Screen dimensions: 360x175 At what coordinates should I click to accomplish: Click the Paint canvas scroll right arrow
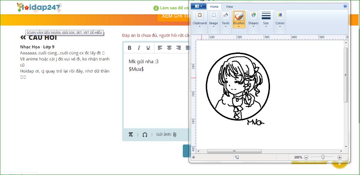pyautogui.click(x=341, y=151)
